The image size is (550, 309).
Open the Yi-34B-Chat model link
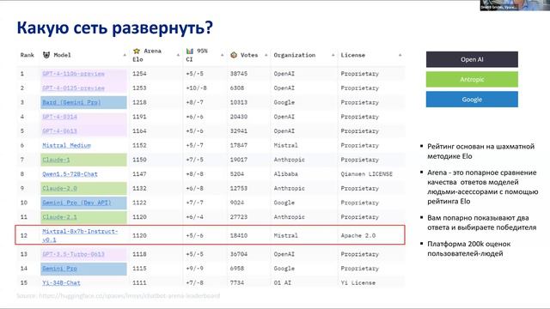coord(61,282)
